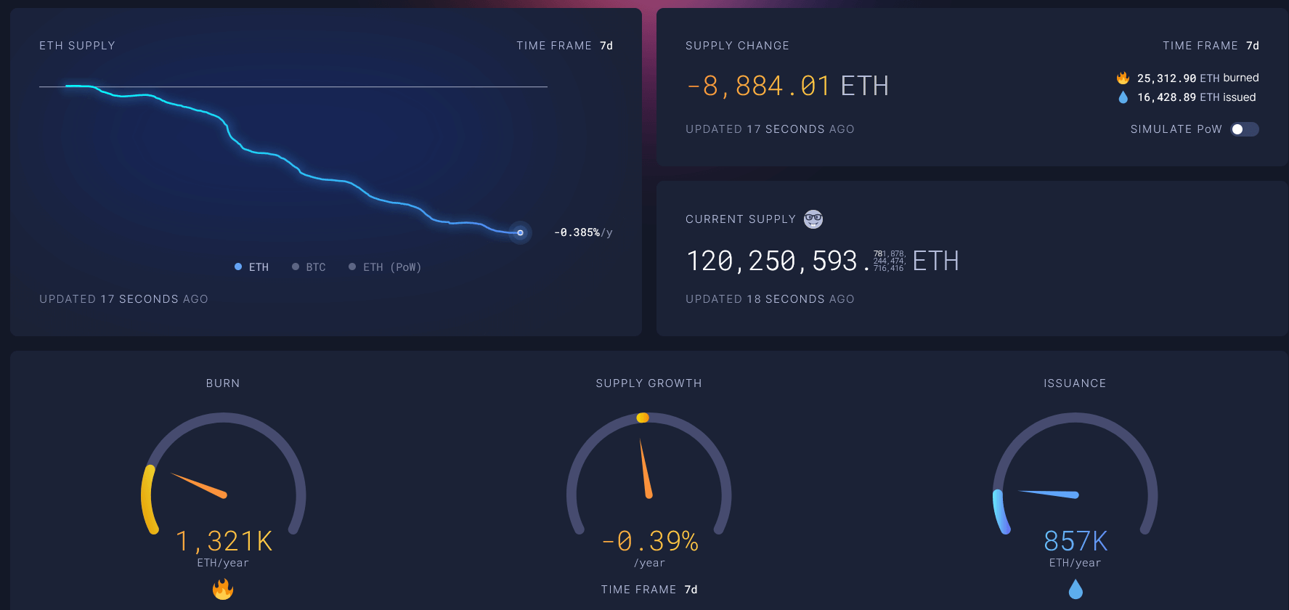Select the ETH SUPPLY panel title
Image resolution: width=1289 pixels, height=610 pixels.
(x=77, y=45)
